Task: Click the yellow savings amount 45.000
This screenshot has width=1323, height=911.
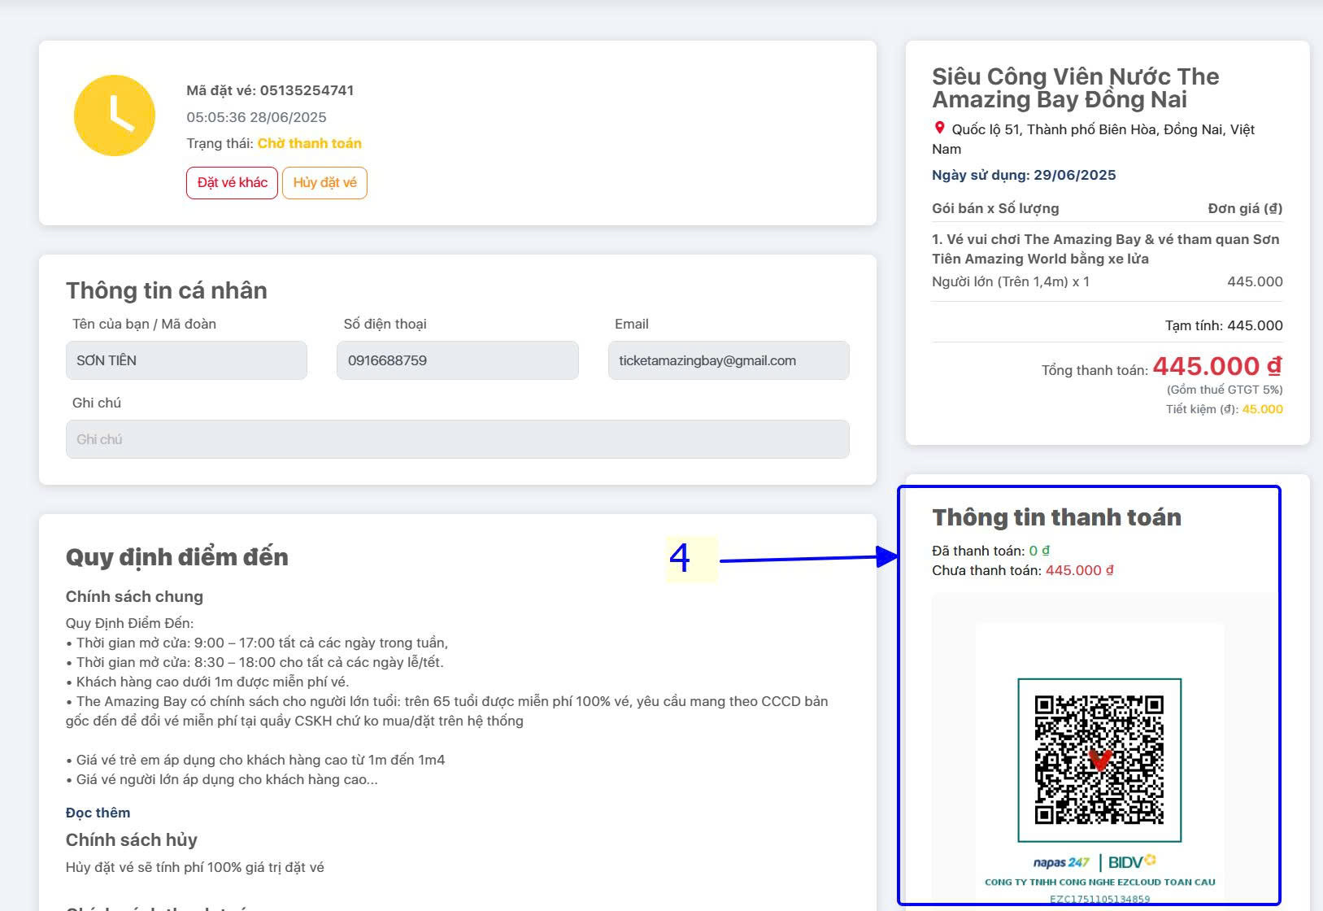Action: pyautogui.click(x=1262, y=409)
